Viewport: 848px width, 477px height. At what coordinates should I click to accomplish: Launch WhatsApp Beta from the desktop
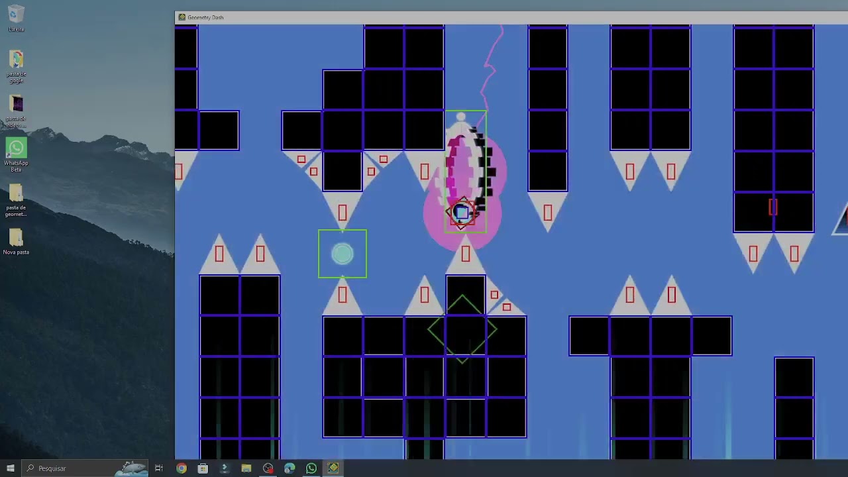16,155
